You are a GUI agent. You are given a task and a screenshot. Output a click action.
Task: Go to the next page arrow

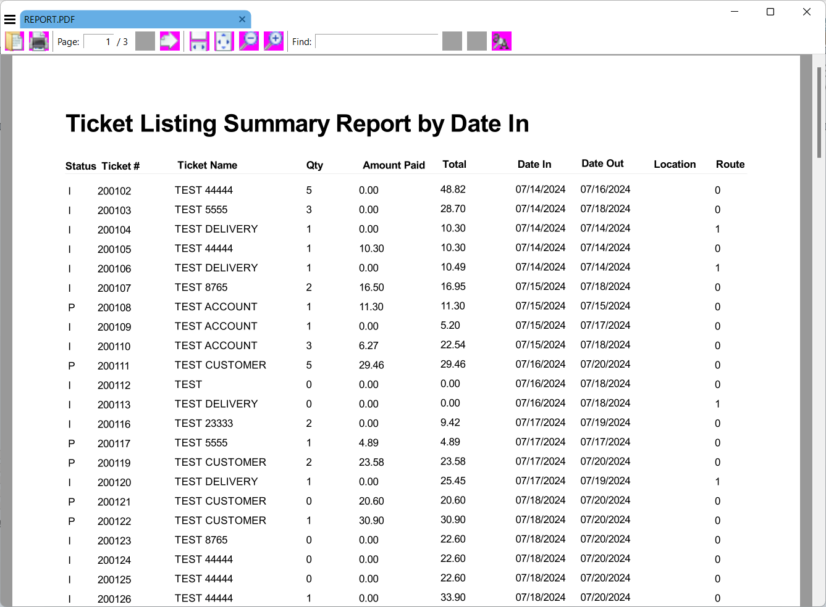pos(170,41)
